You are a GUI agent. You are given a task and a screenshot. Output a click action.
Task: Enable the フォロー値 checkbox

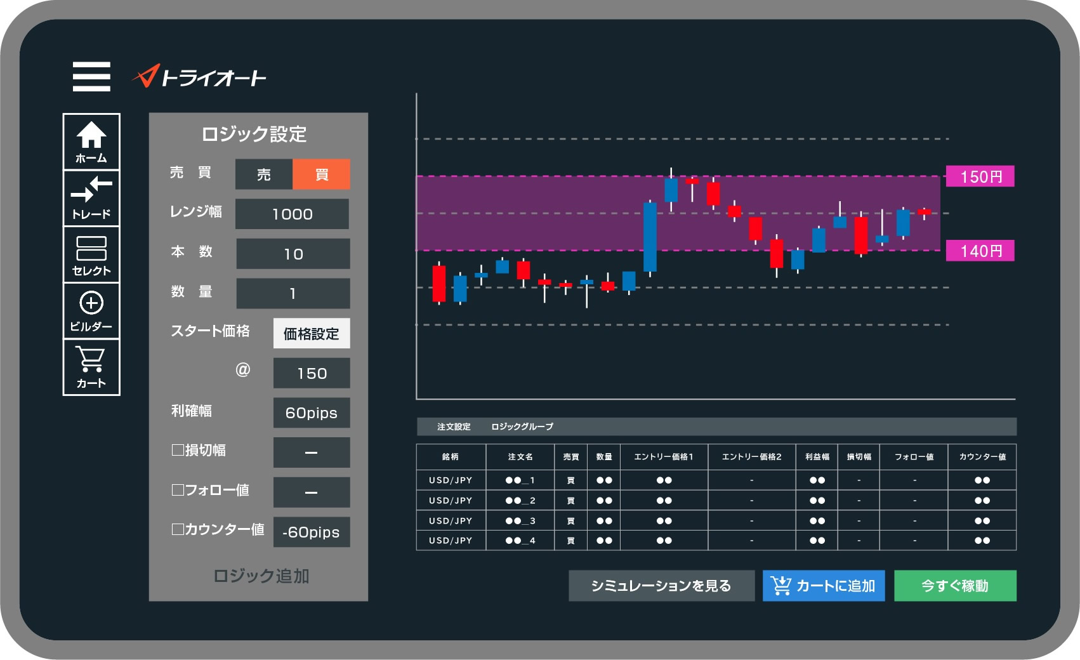(x=178, y=490)
